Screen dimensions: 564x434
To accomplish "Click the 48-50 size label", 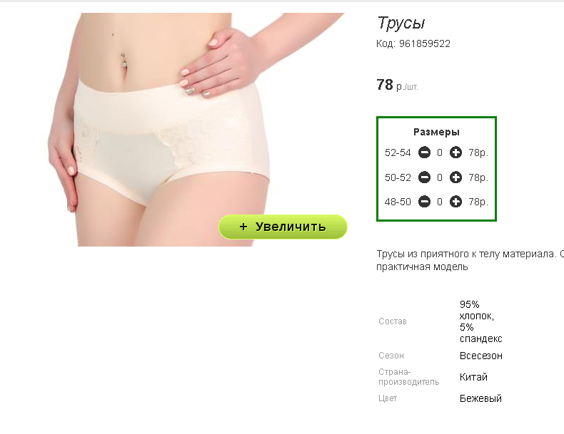I will click(398, 202).
